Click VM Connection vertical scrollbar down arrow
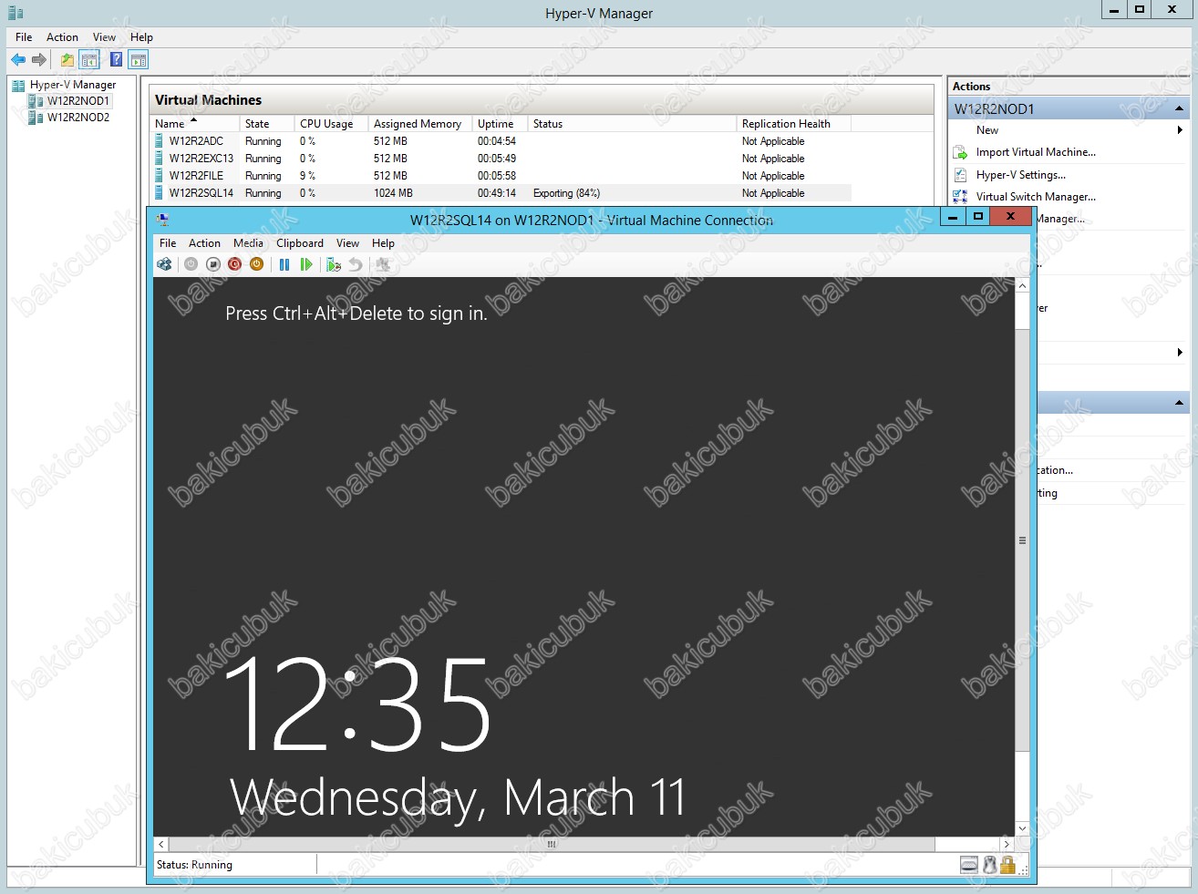 [1022, 828]
